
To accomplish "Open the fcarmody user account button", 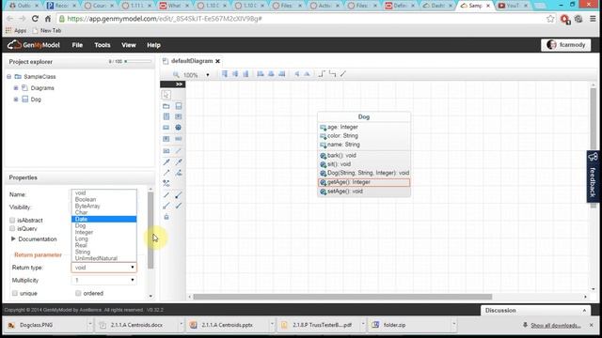I will point(566,45).
